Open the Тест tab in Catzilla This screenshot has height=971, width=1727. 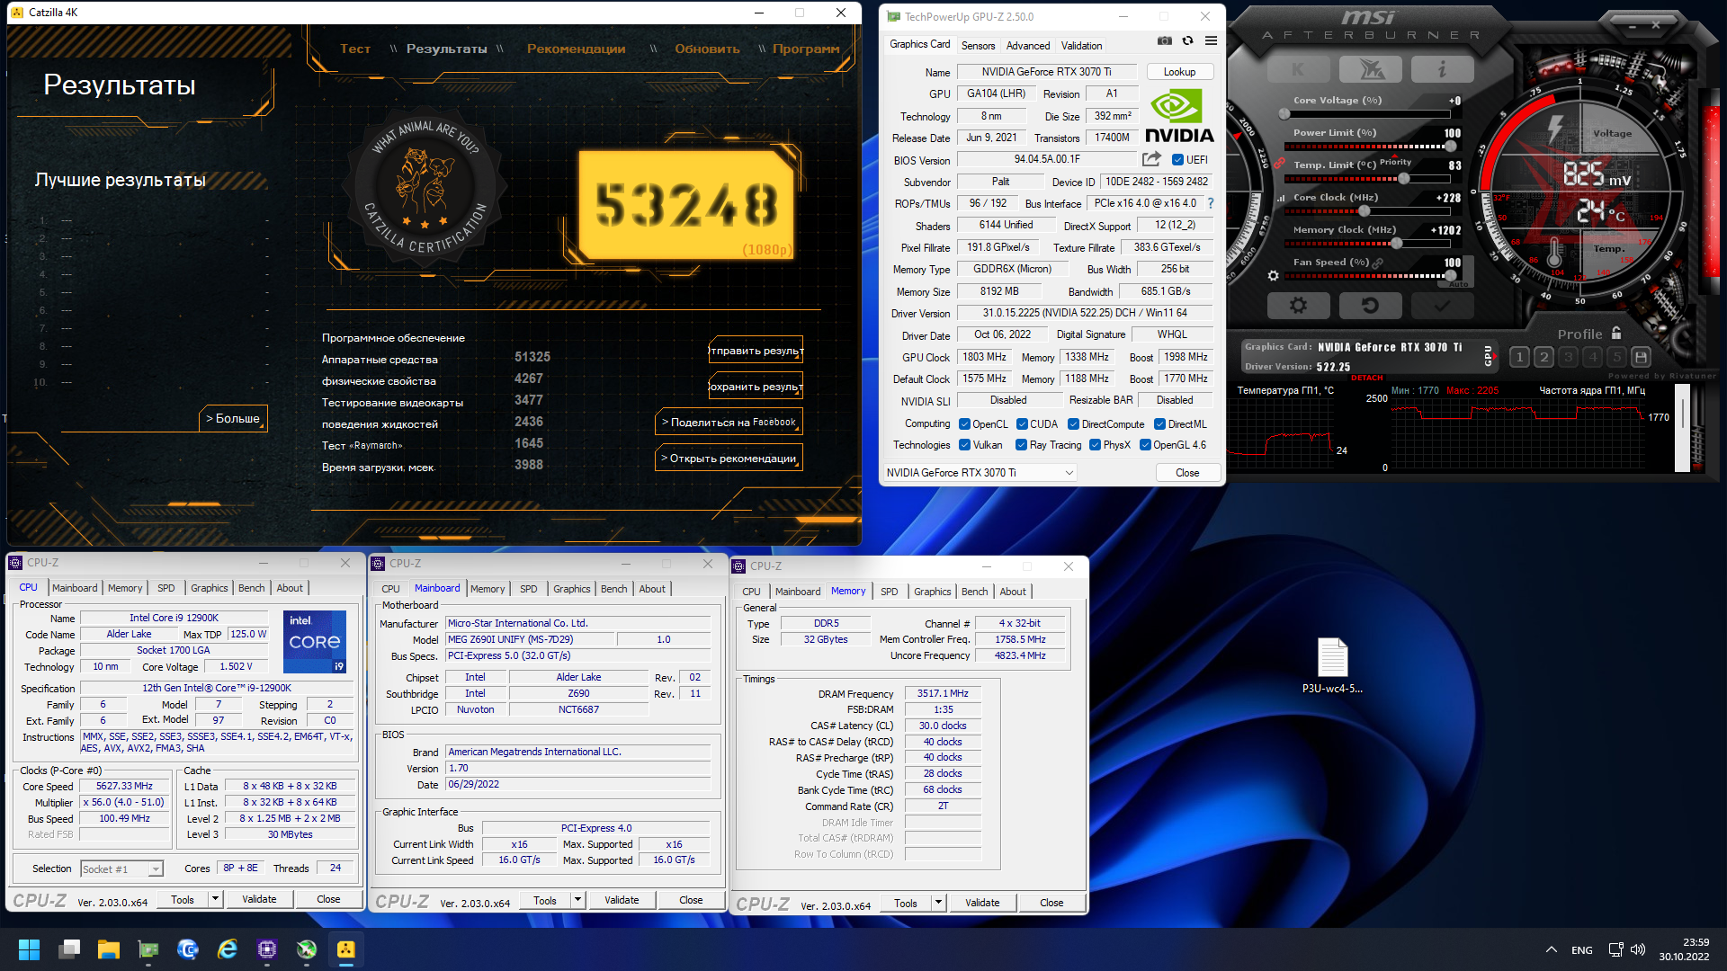click(355, 49)
